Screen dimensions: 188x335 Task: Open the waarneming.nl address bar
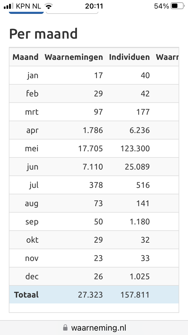coord(94,328)
